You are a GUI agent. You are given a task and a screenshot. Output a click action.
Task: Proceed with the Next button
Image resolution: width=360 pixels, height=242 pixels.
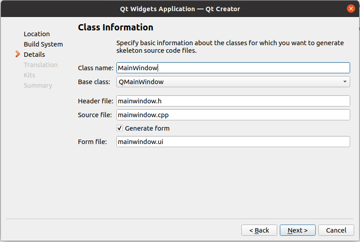coord(297,230)
